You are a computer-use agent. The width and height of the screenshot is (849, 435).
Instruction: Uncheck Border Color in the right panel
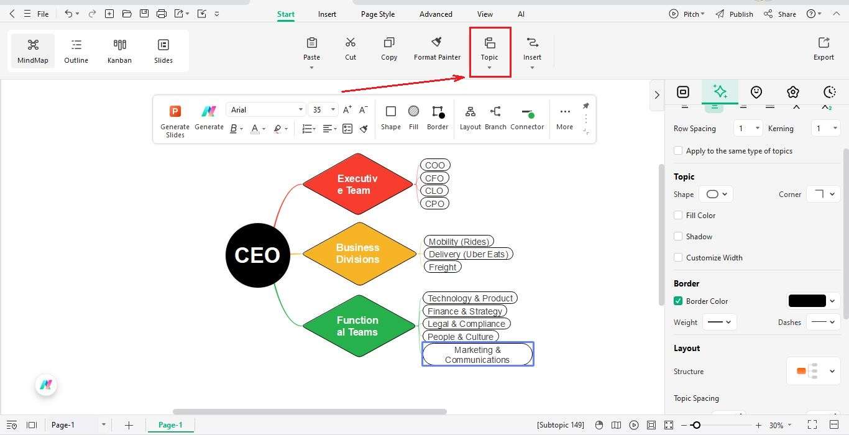(677, 301)
